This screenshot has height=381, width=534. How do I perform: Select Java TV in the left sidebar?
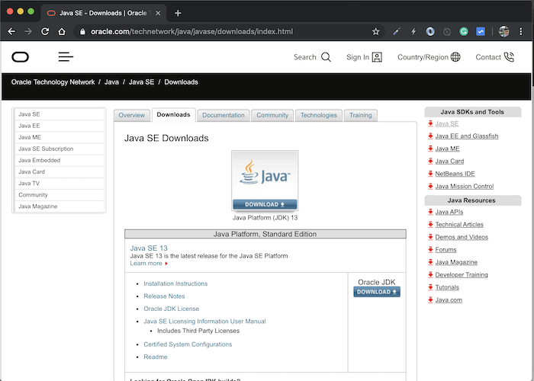click(x=60, y=184)
